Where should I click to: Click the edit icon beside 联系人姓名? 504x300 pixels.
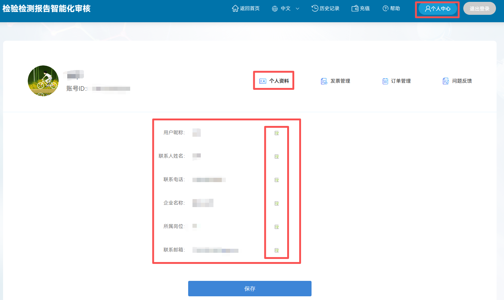277,156
